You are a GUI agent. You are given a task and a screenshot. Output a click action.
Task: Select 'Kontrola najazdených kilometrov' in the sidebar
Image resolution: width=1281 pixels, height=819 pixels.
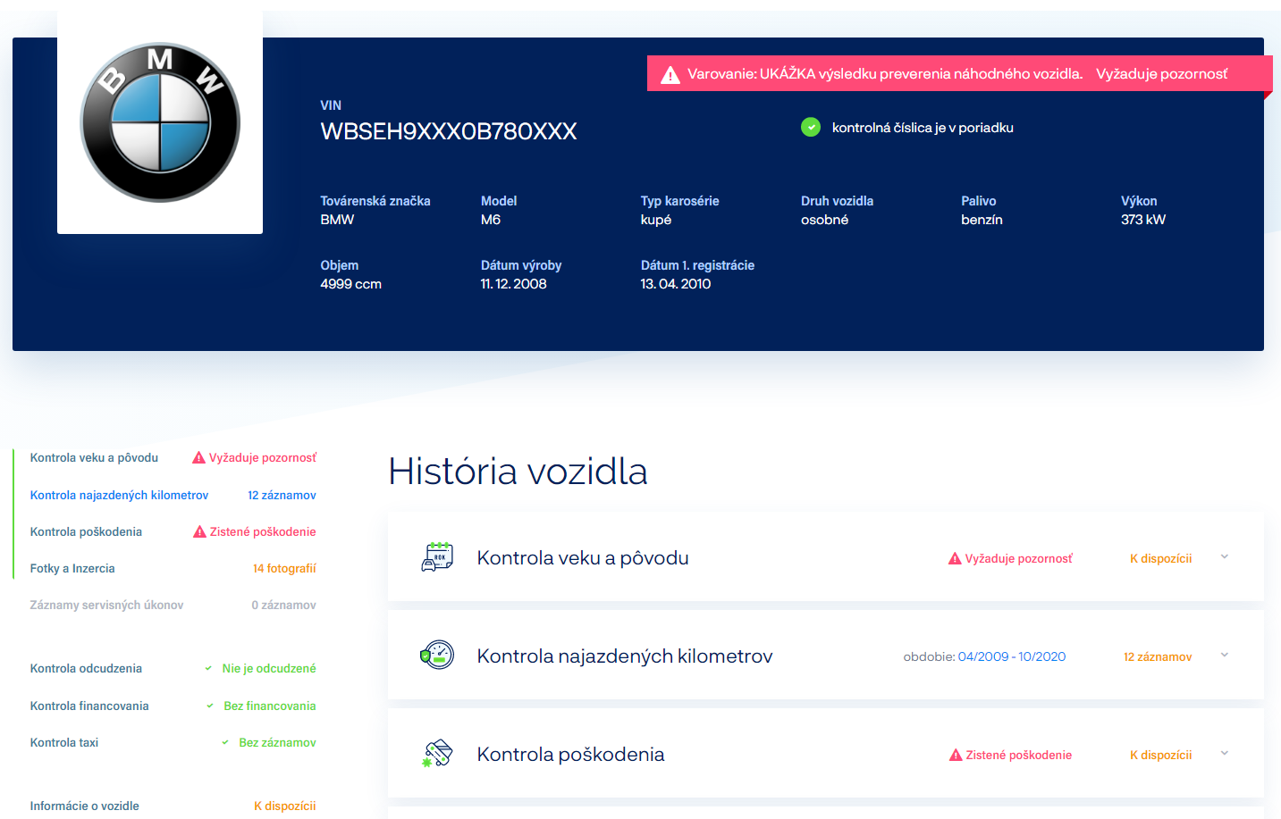pyautogui.click(x=119, y=495)
